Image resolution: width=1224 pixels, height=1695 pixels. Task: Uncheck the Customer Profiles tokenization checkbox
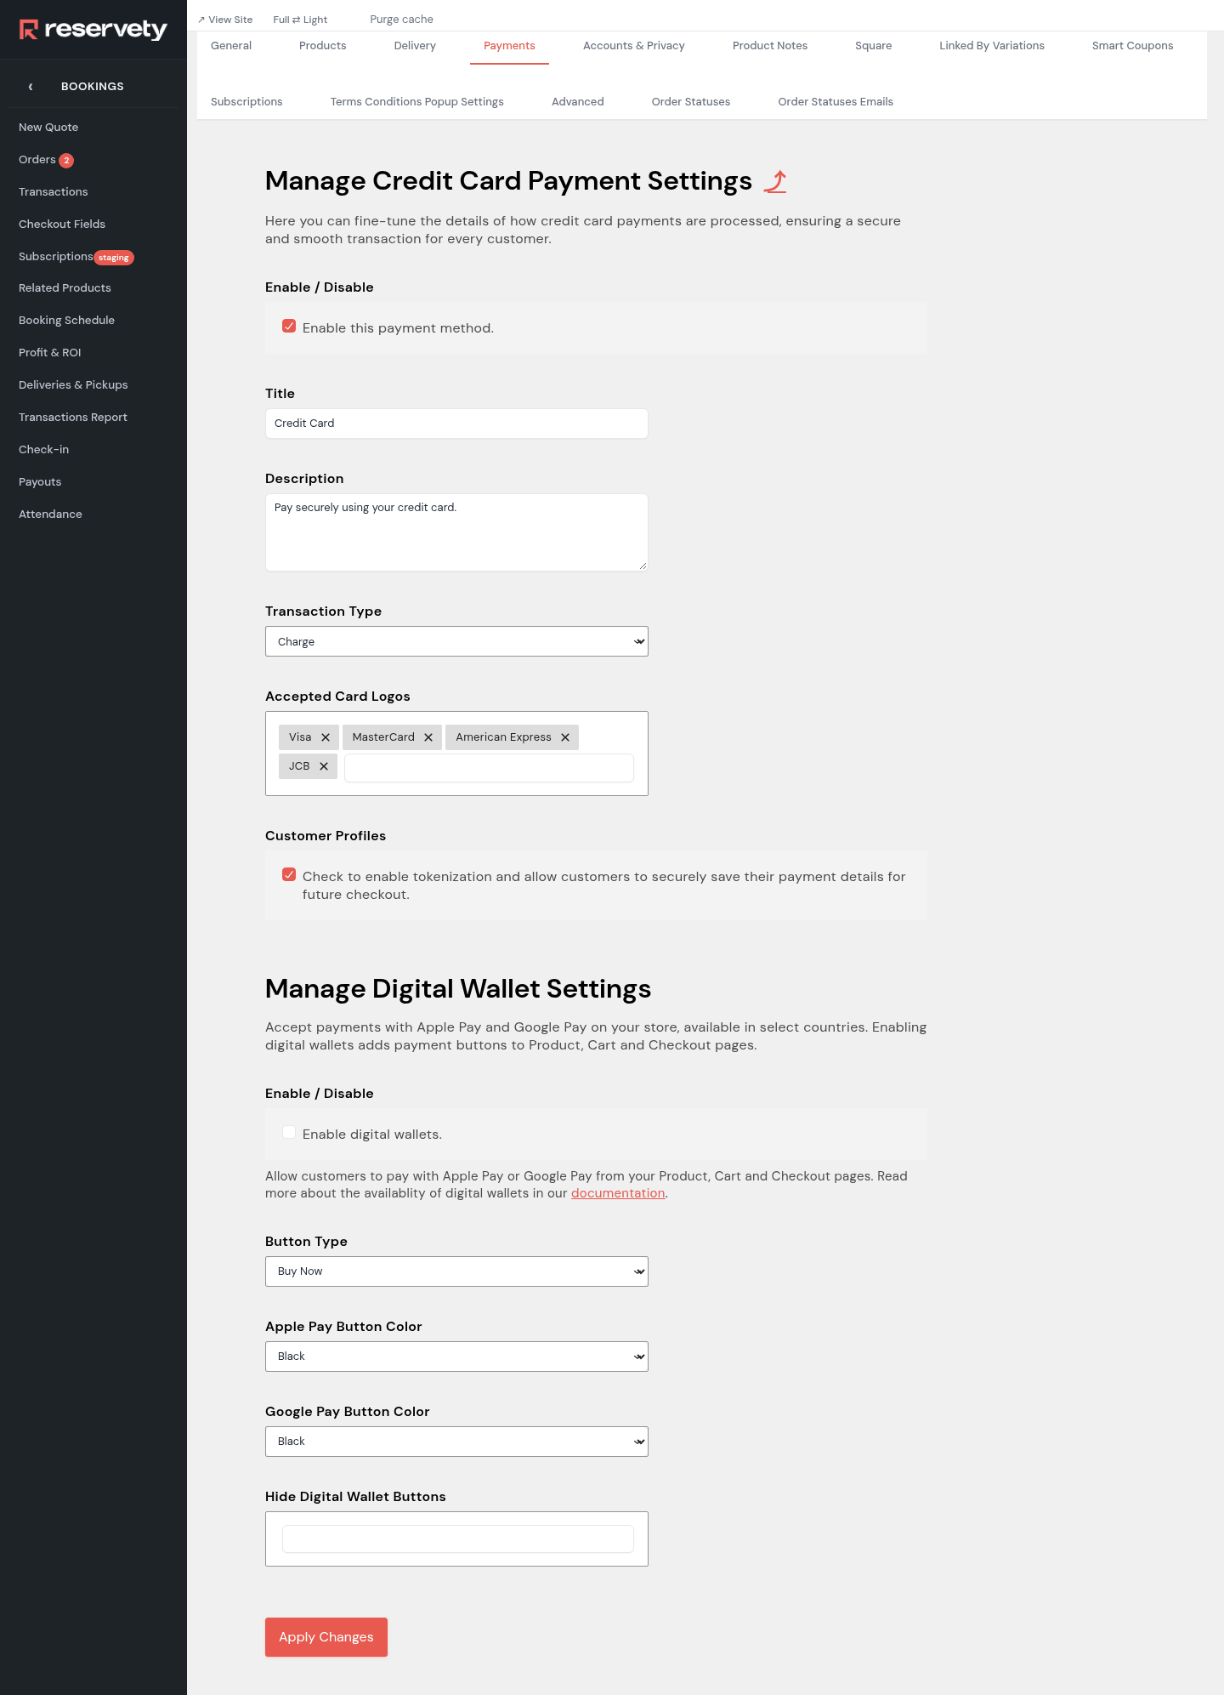(289, 875)
